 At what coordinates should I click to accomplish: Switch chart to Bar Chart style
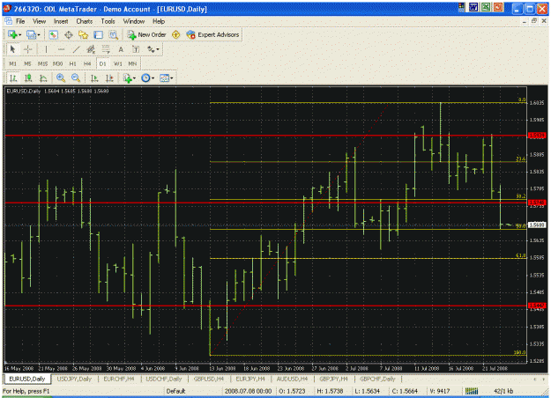click(x=13, y=77)
